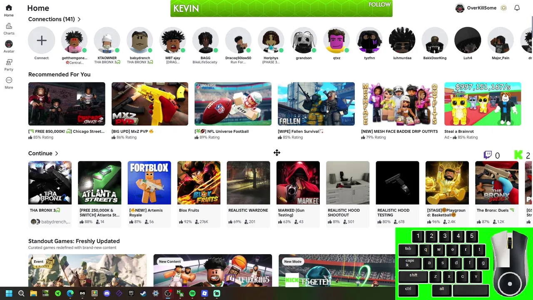
Task: Continue playing Atlanta Streets
Action: pyautogui.click(x=100, y=183)
